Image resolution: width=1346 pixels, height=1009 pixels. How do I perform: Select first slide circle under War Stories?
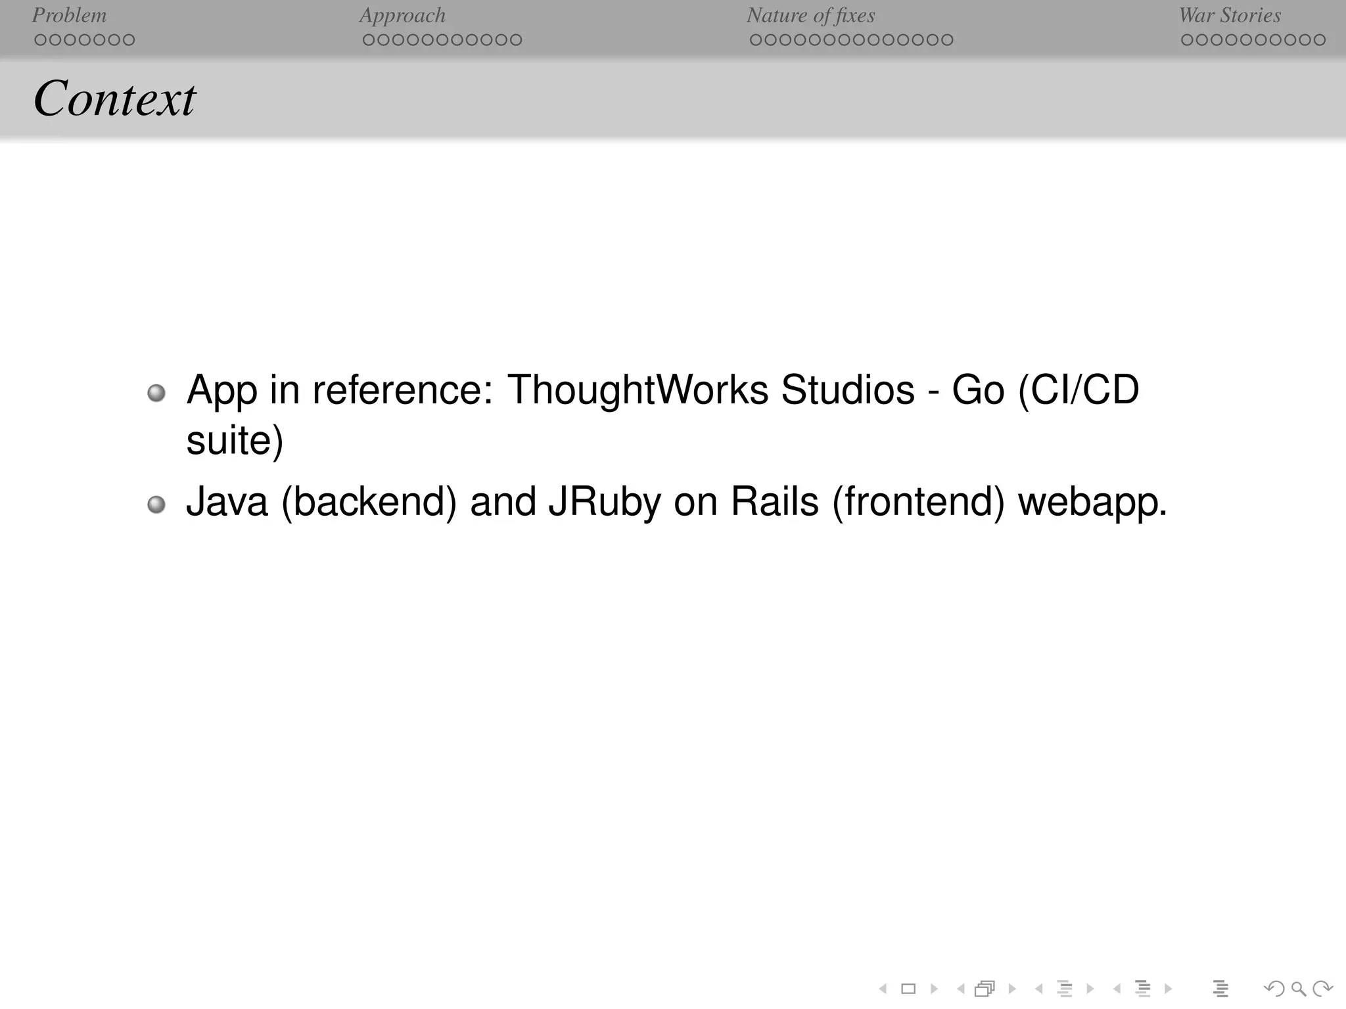point(1187,40)
